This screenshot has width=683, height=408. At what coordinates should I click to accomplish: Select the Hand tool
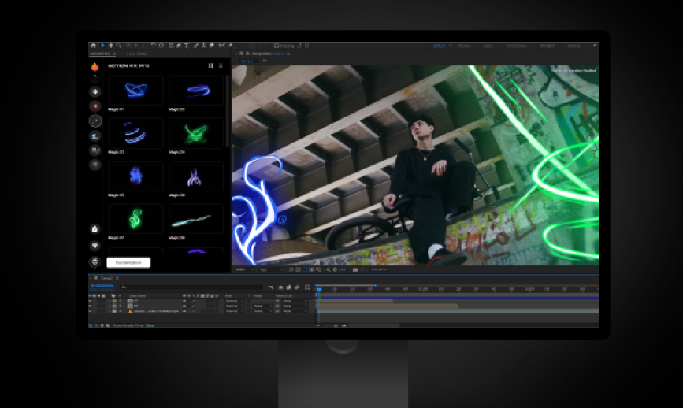tap(111, 46)
